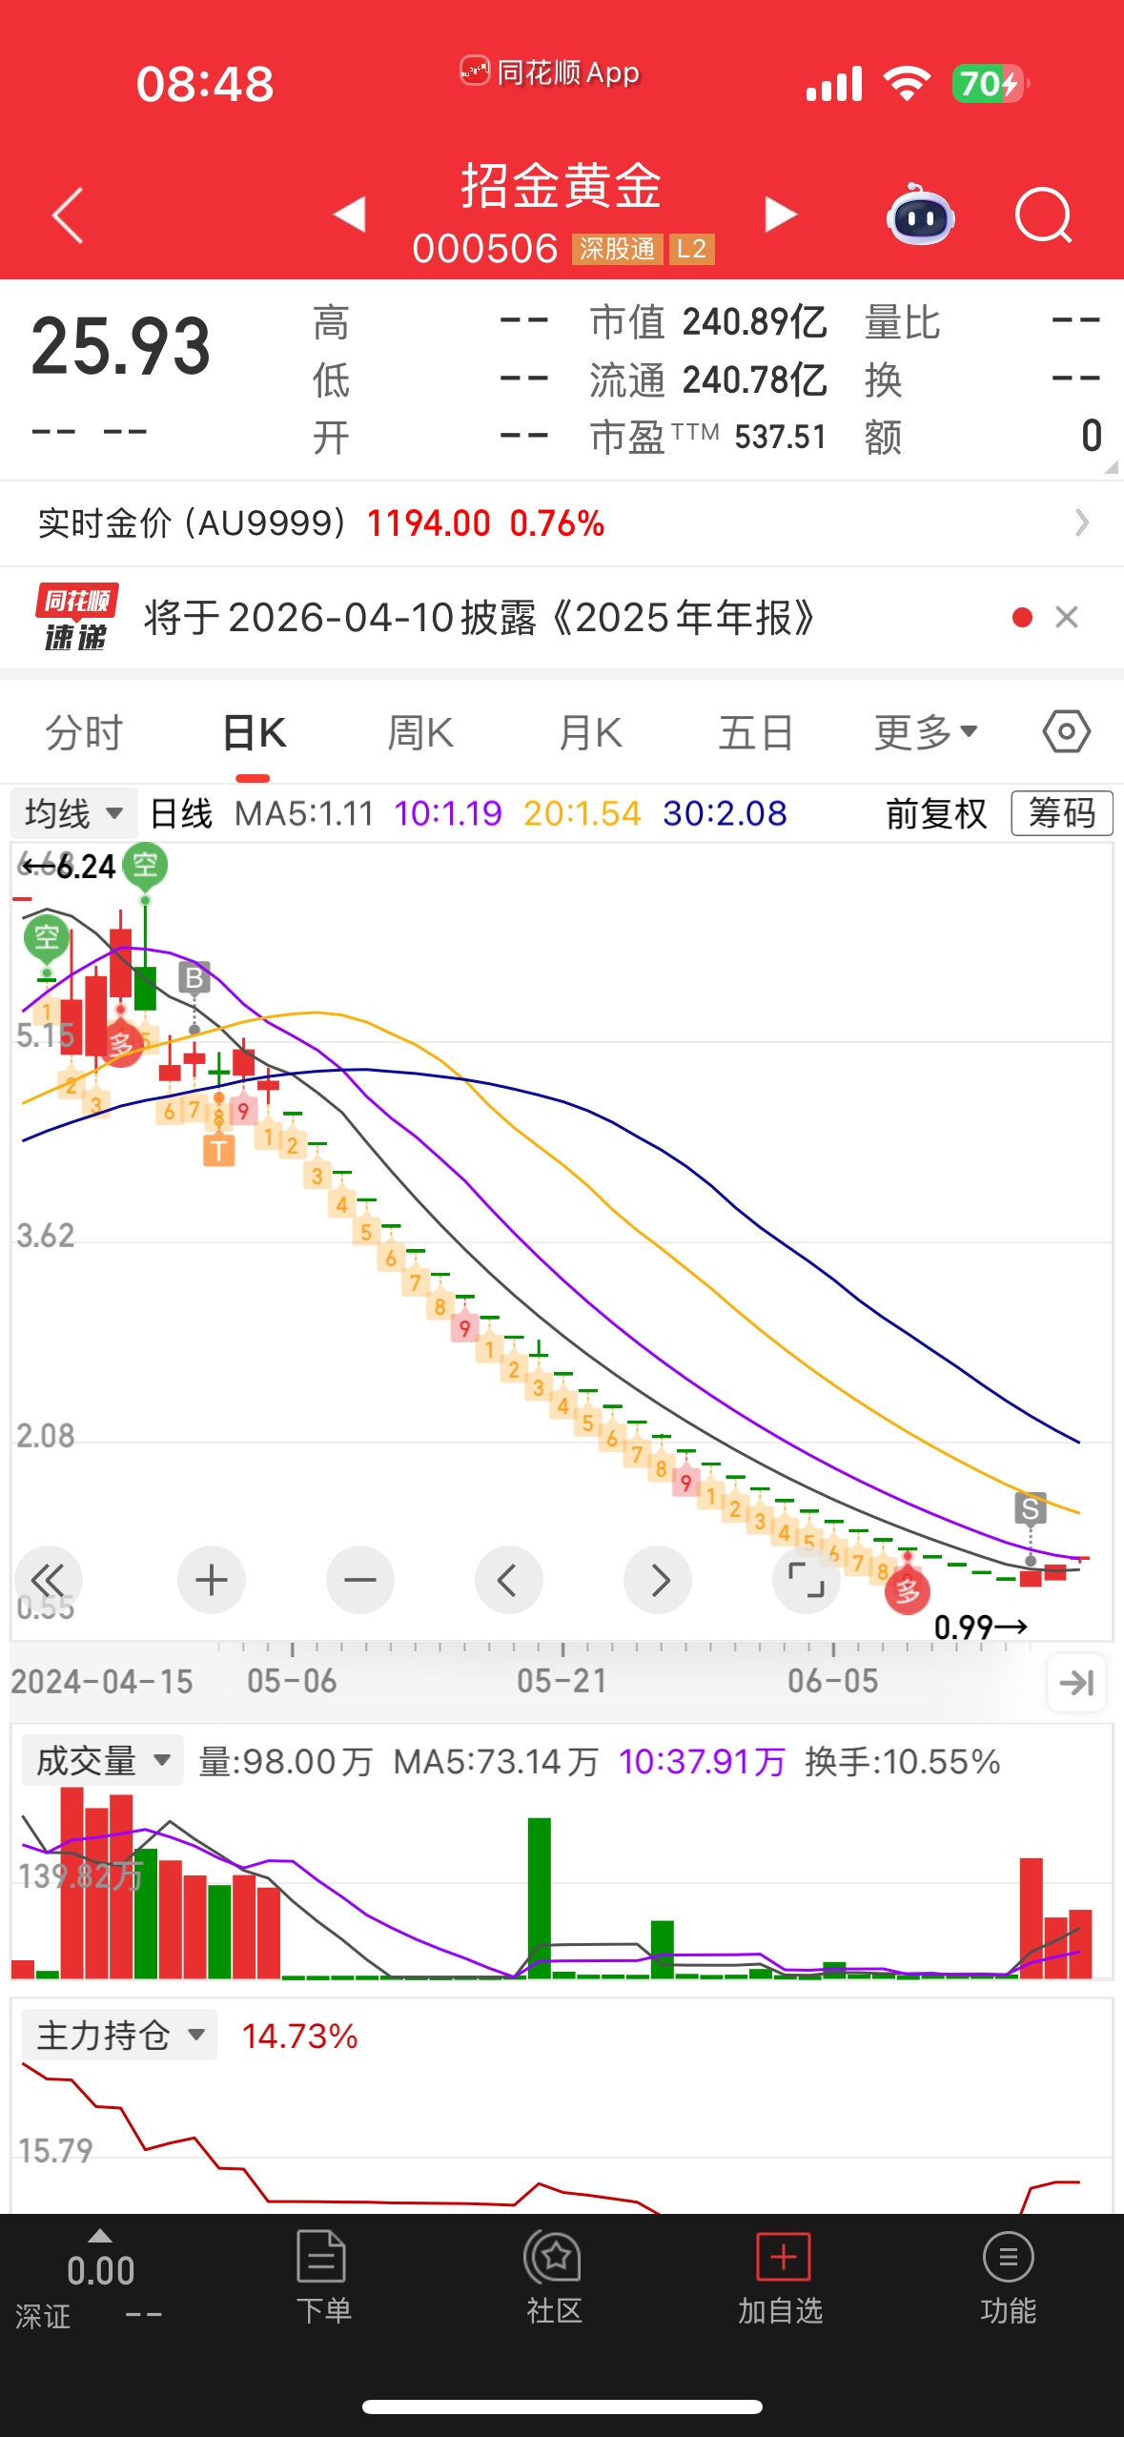Tap the 同花顺速递 logo
This screenshot has width=1124, height=2437.
coord(76,618)
